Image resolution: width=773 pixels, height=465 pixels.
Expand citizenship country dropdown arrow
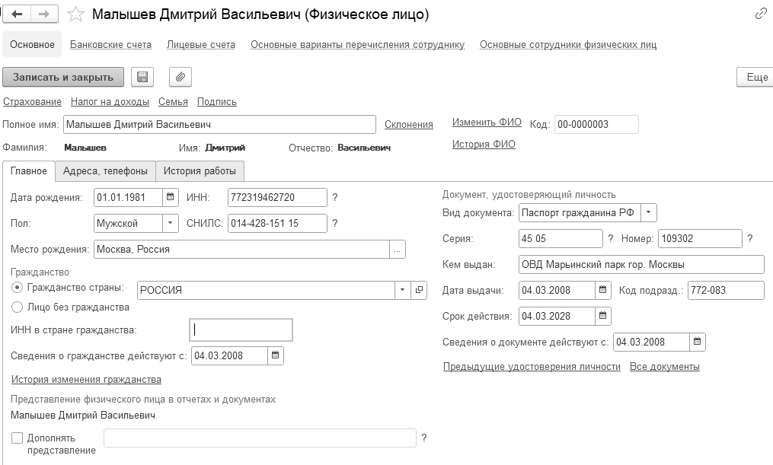point(402,290)
